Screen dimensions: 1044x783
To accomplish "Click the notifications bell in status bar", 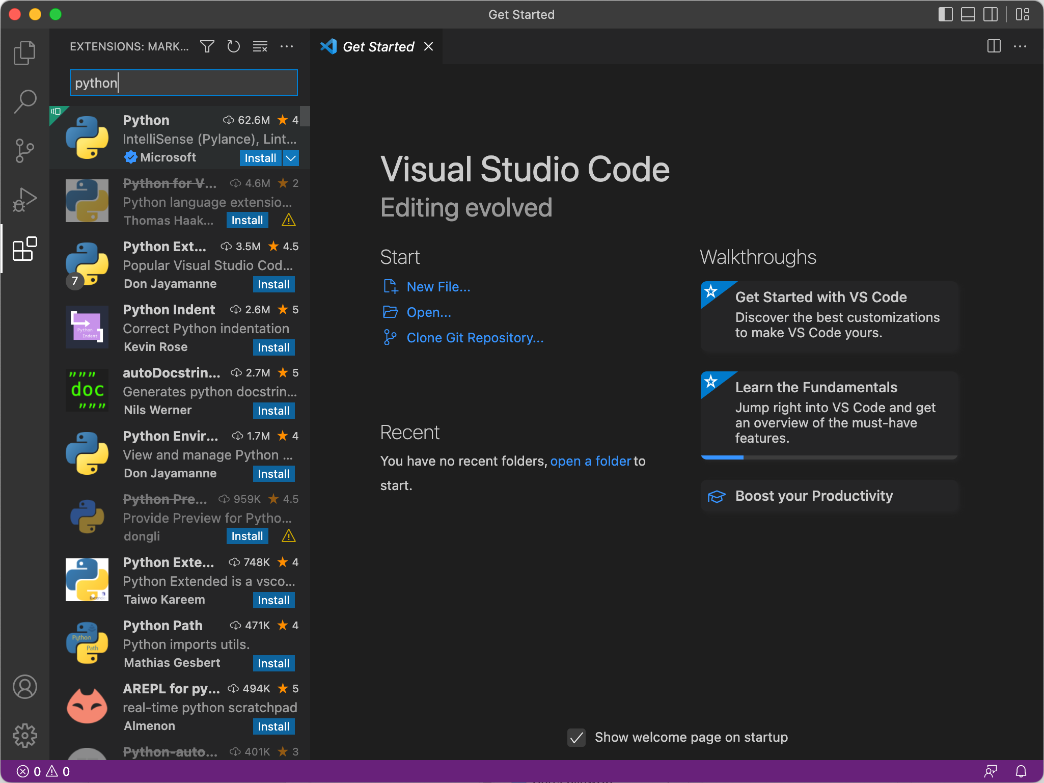I will (x=1021, y=771).
